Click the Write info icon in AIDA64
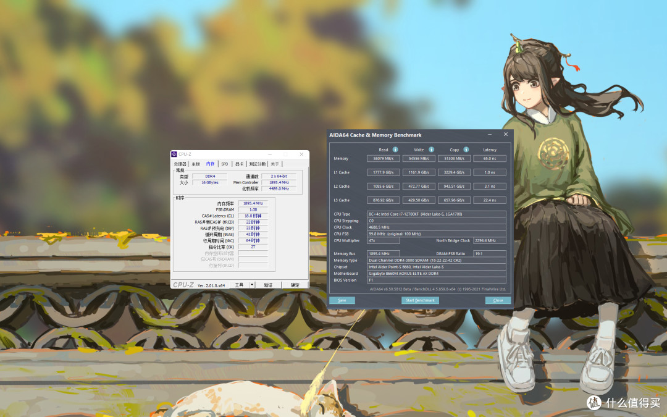The image size is (667, 417). click(x=431, y=150)
